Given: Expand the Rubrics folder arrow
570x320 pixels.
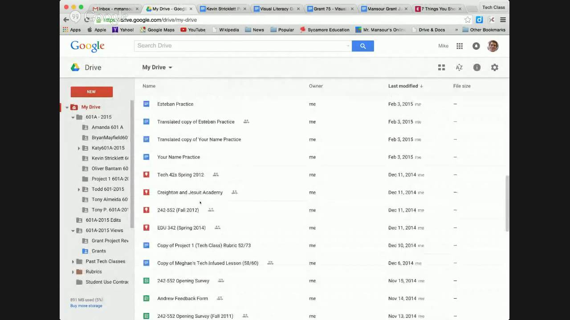Looking at the screenshot, I should 73,272.
